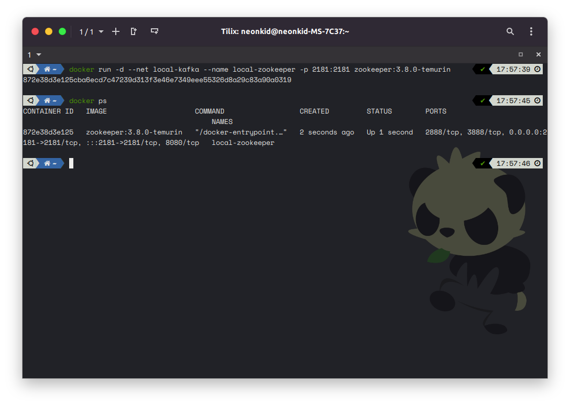Click the add terminal down icon
The image size is (570, 406).
click(x=155, y=31)
